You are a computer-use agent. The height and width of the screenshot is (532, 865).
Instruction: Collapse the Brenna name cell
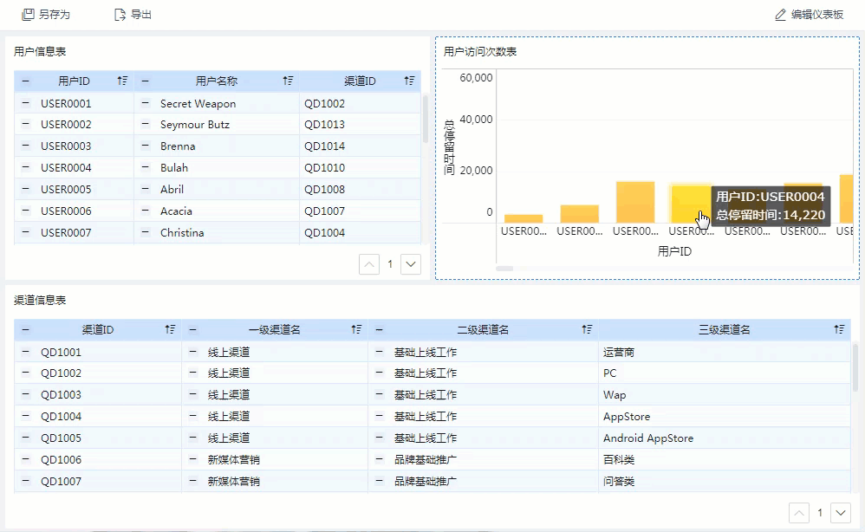click(x=145, y=146)
